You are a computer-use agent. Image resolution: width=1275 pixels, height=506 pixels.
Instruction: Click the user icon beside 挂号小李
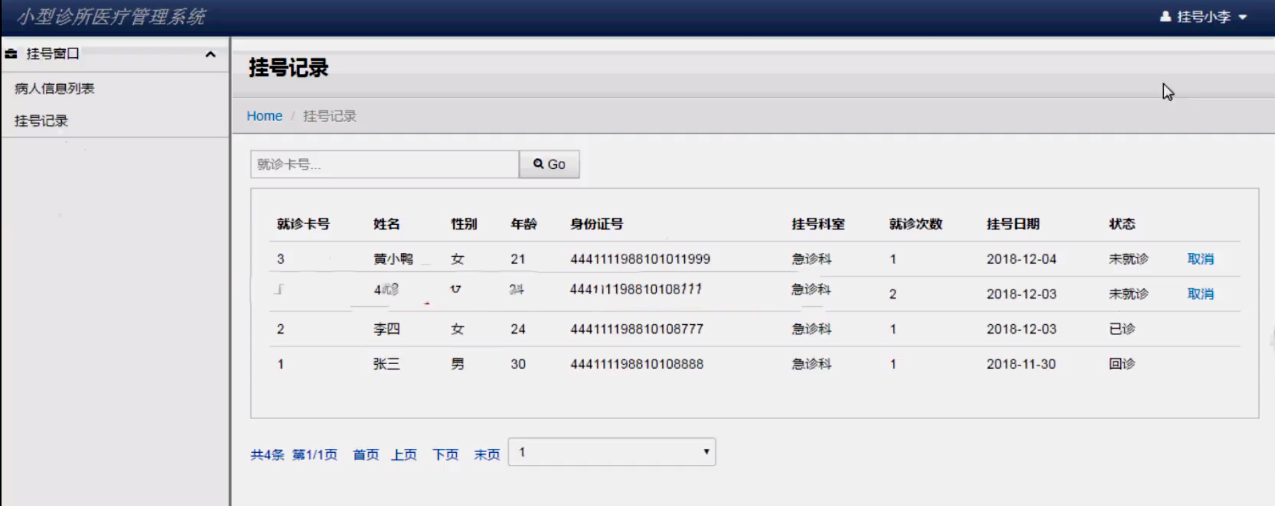pyautogui.click(x=1165, y=16)
